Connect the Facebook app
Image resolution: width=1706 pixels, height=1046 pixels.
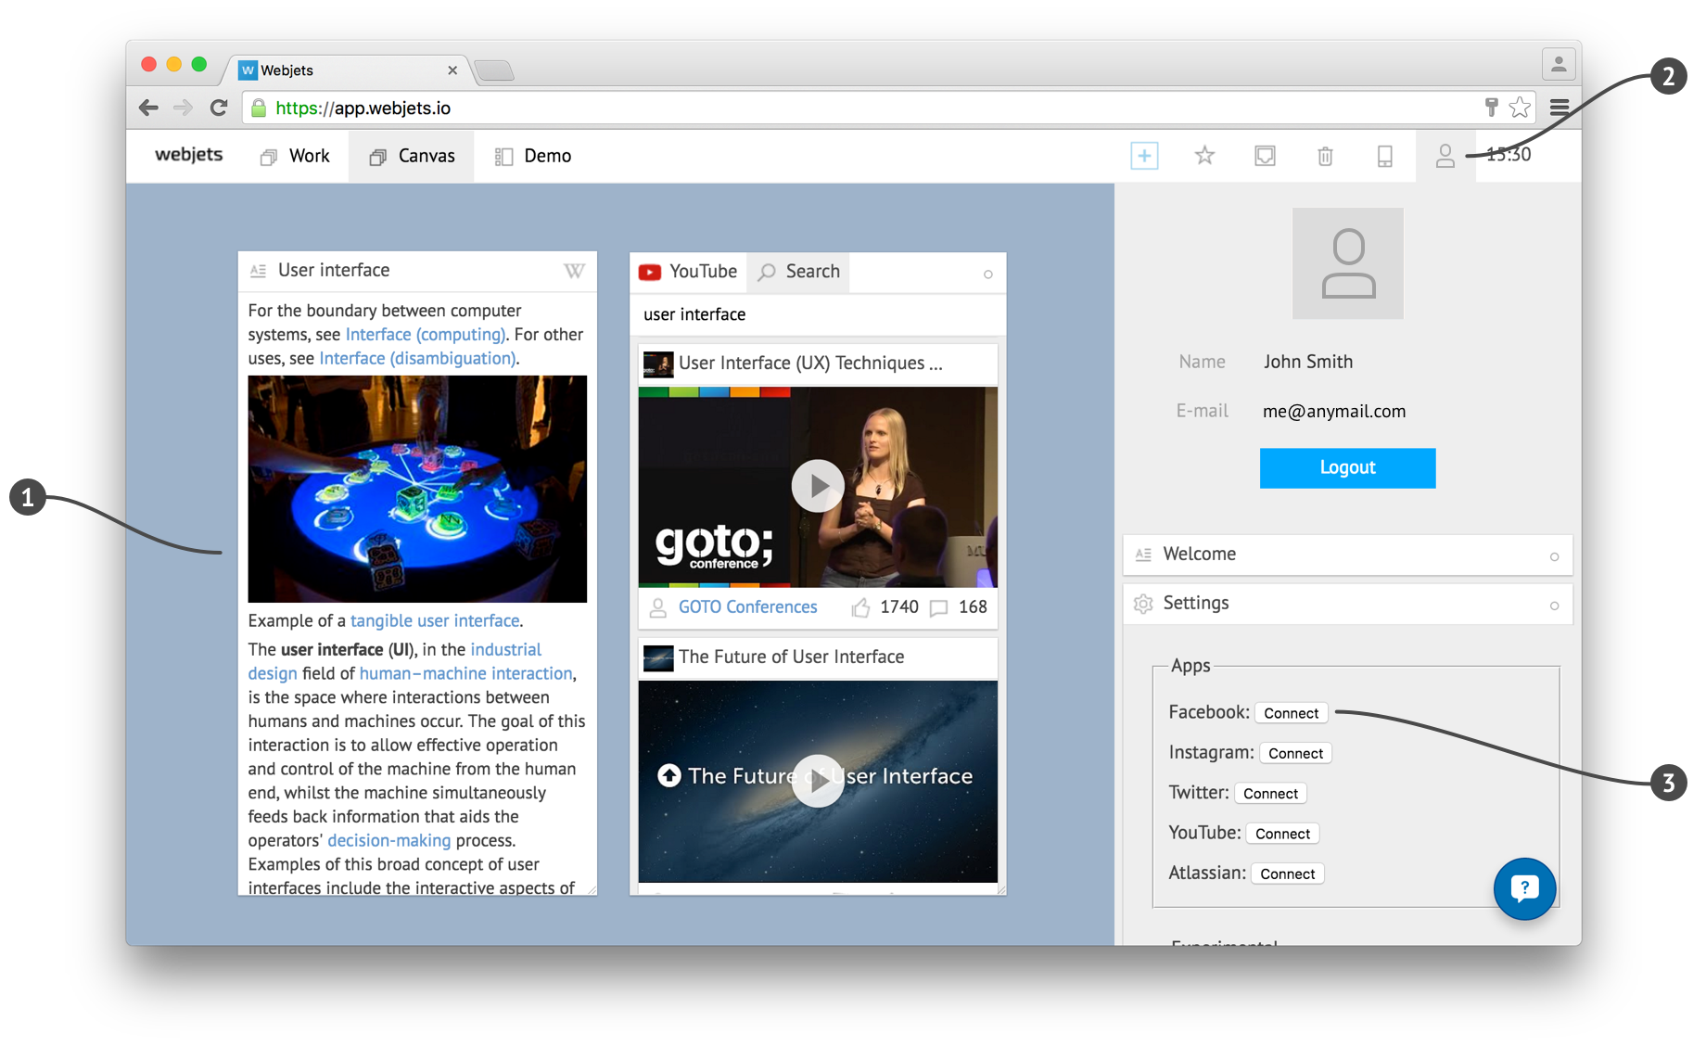pos(1291,713)
